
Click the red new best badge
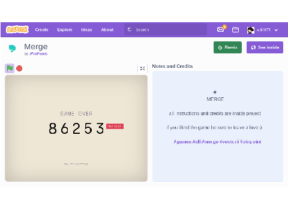pyautogui.click(x=115, y=126)
